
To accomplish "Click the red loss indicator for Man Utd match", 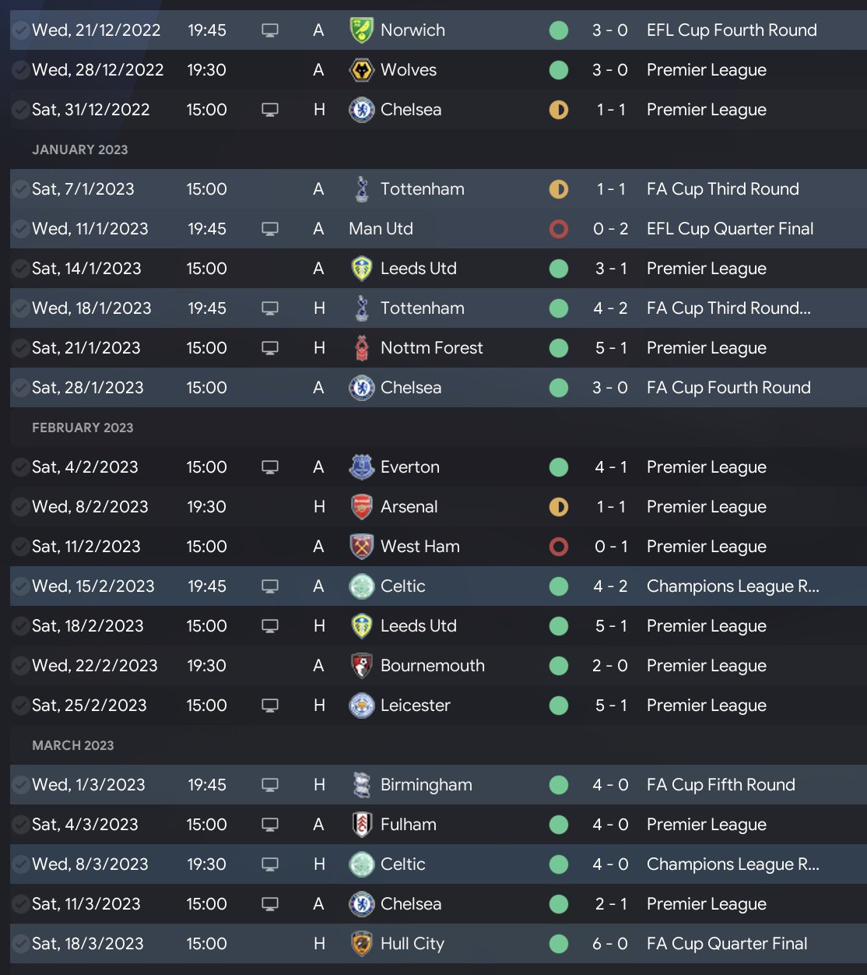I will click(x=559, y=229).
